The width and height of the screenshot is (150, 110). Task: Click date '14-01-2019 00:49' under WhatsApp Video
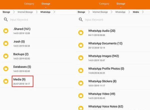pos(96,98)
